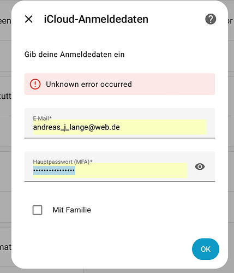Image resolution: width=234 pixels, height=273 pixels.
Task: Click the highlighted password dots
Action: click(54, 170)
